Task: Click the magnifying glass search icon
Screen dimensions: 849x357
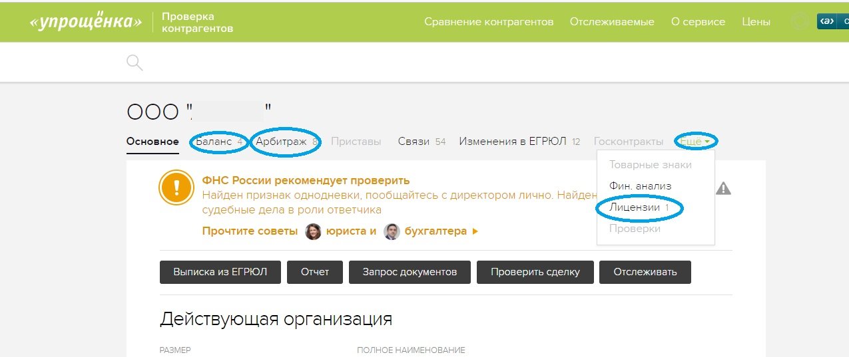Action: [x=135, y=63]
